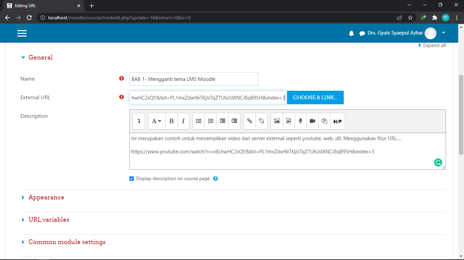Open the notifications bell
The width and height of the screenshot is (464, 260).
click(x=351, y=33)
